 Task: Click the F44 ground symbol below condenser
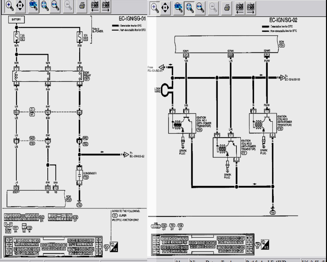[79, 204]
